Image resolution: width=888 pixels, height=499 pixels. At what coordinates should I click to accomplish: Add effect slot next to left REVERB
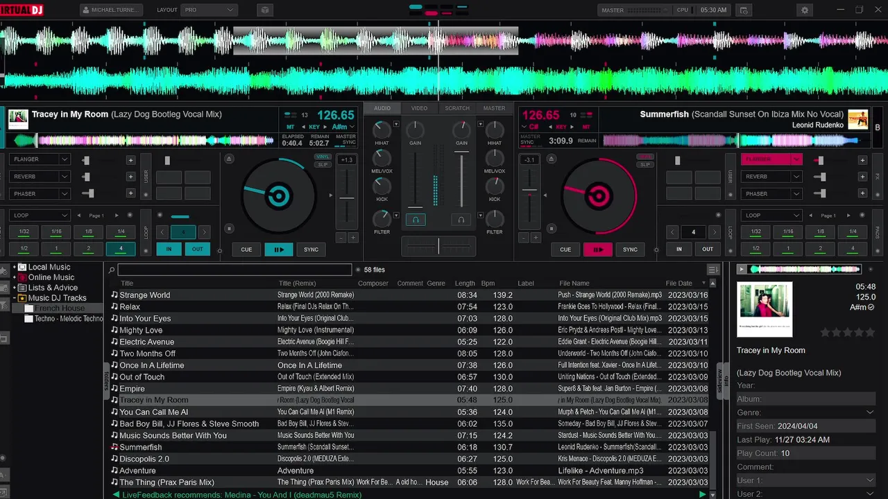pyautogui.click(x=130, y=177)
